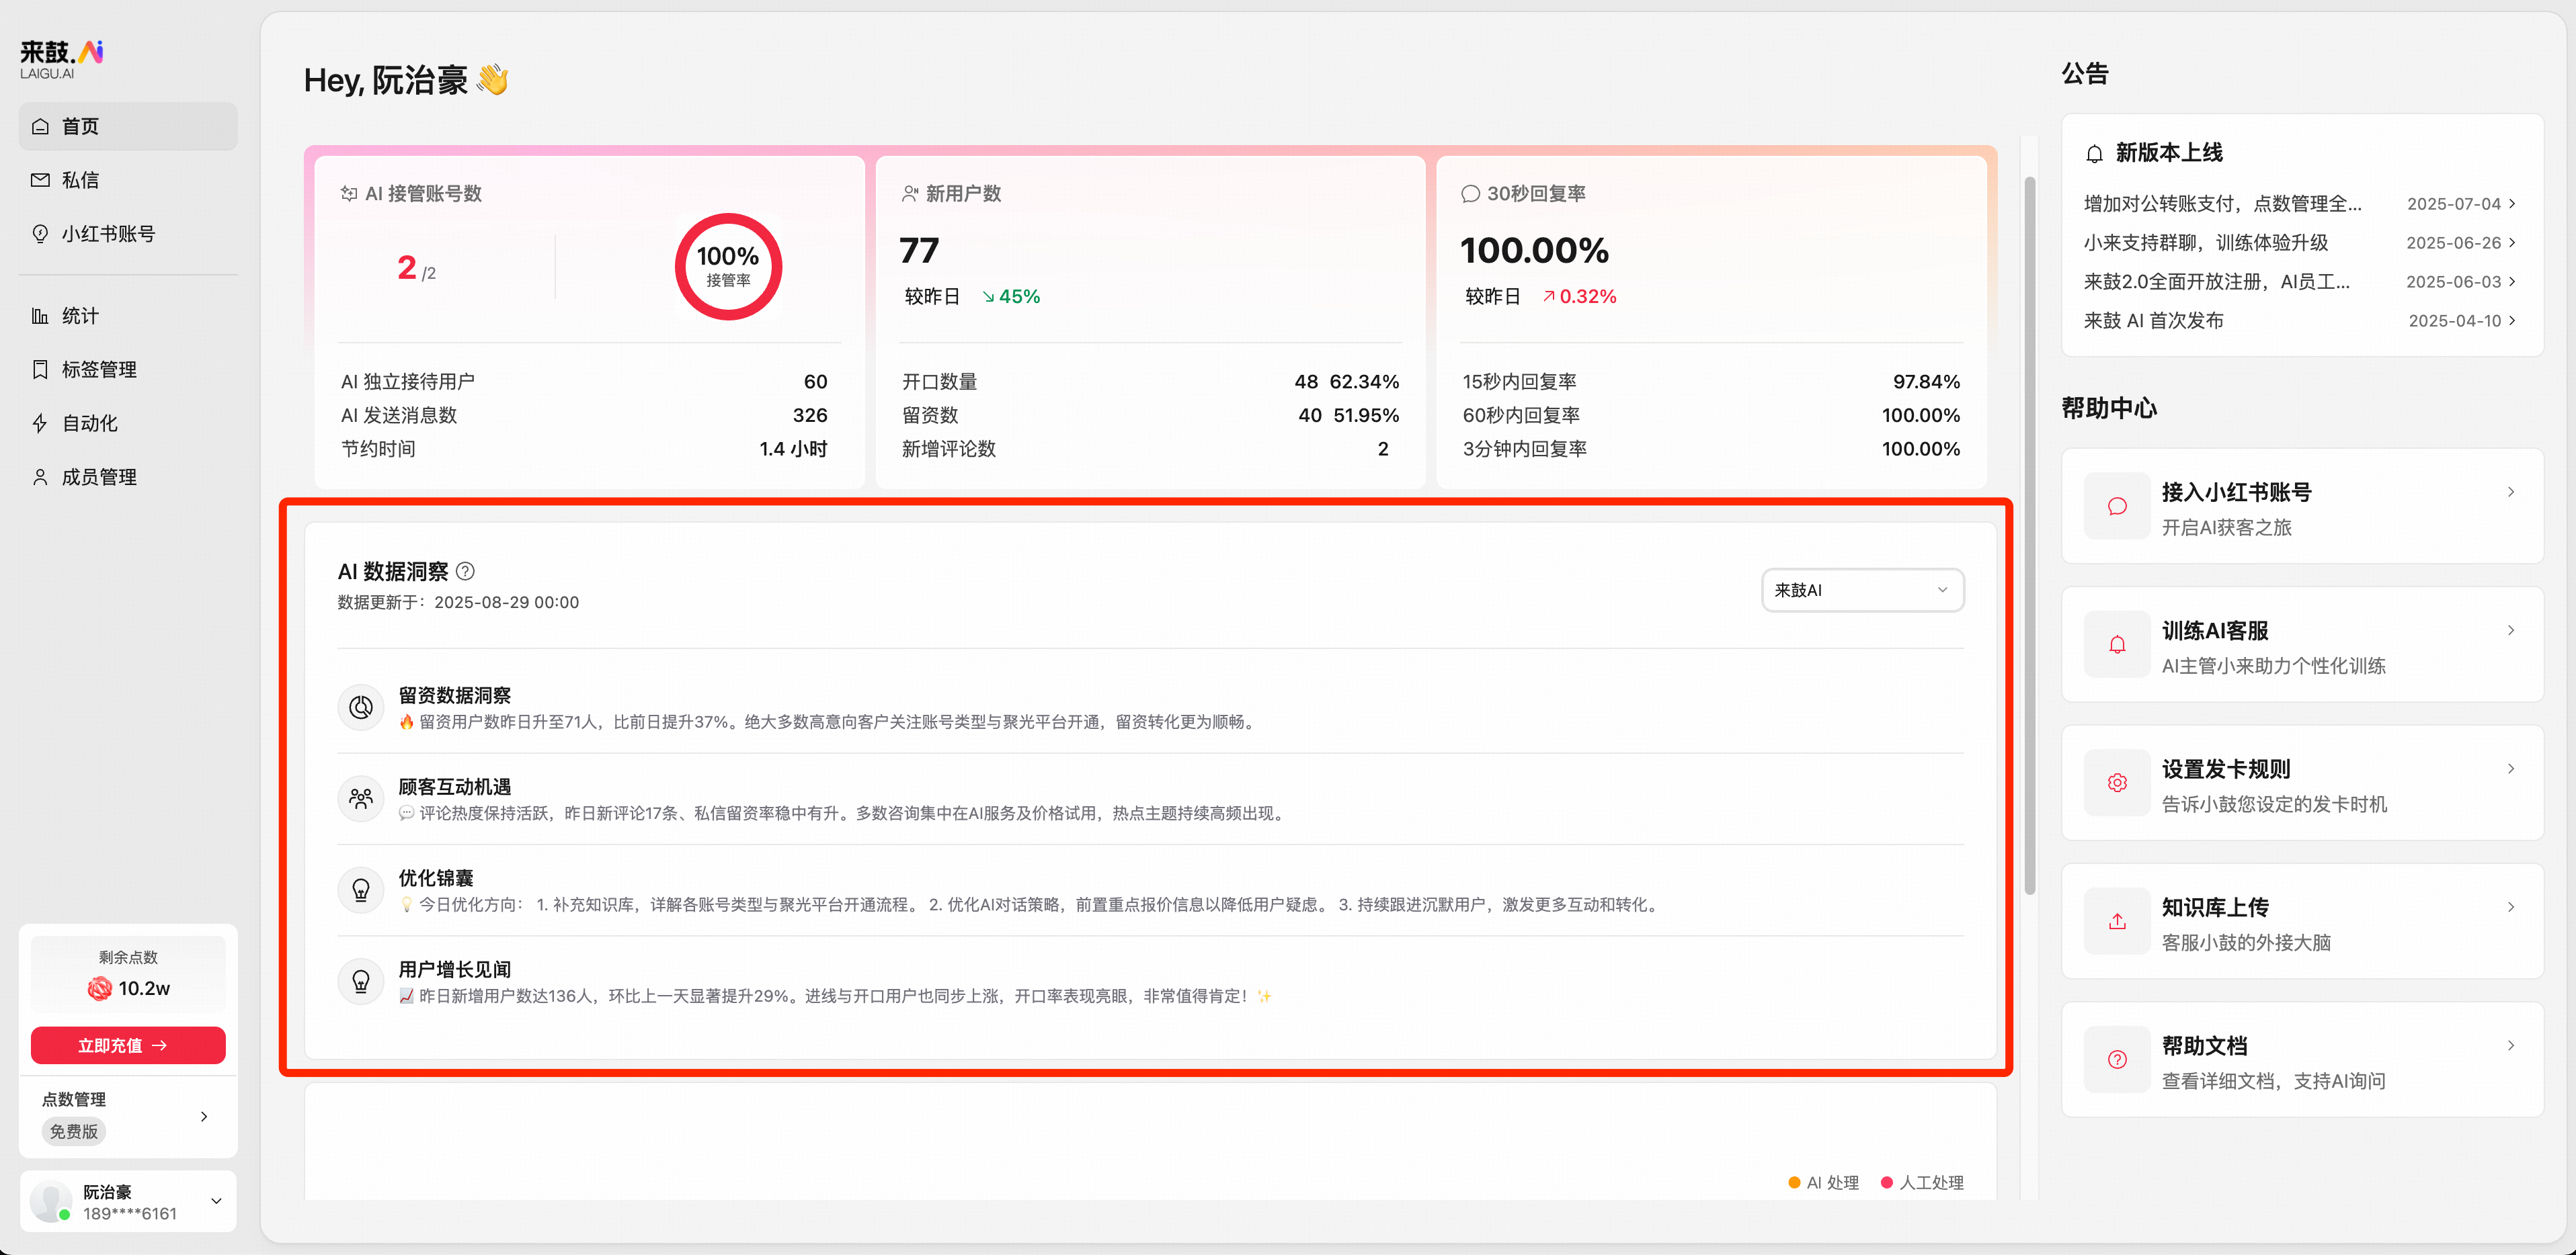Click the 训练AI客服 bell icon
This screenshot has height=1255, width=2576.
click(x=2117, y=646)
